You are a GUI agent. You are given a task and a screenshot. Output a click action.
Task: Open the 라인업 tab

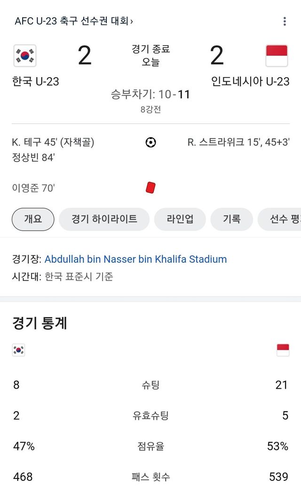(x=180, y=219)
